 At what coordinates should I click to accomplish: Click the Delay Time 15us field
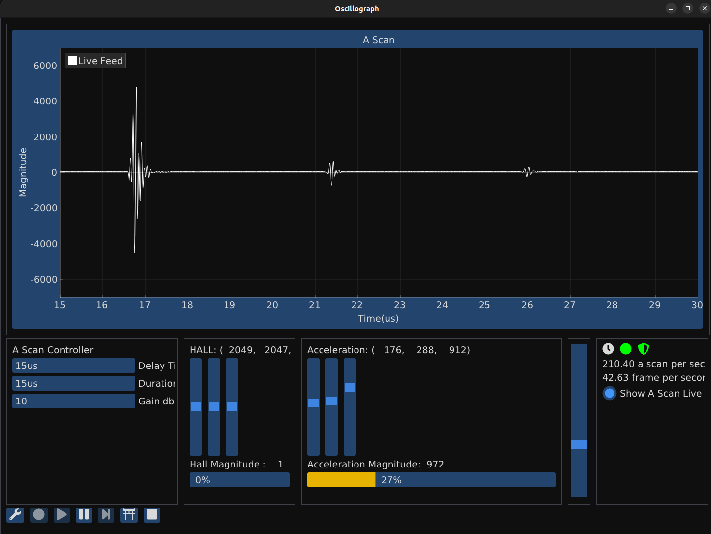[73, 366]
